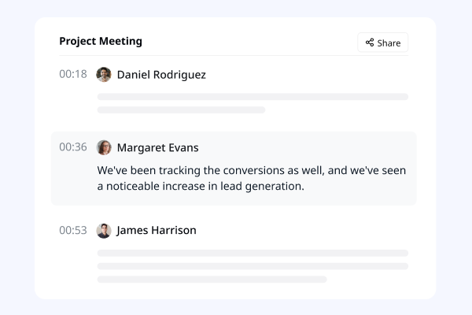Open Daniel Rodriguez's avatar photo
Image resolution: width=472 pixels, height=315 pixels.
(104, 75)
